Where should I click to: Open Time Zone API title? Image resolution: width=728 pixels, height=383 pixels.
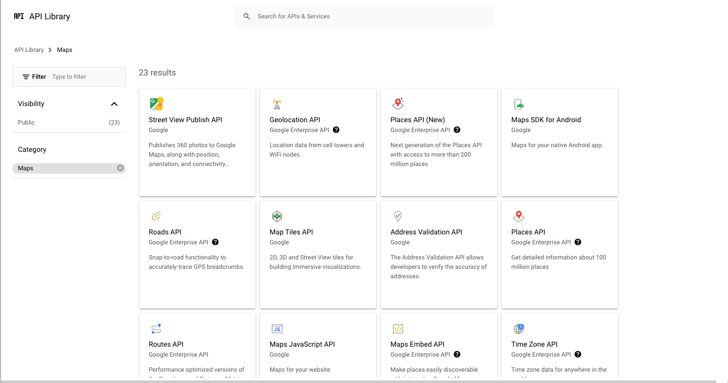click(534, 344)
